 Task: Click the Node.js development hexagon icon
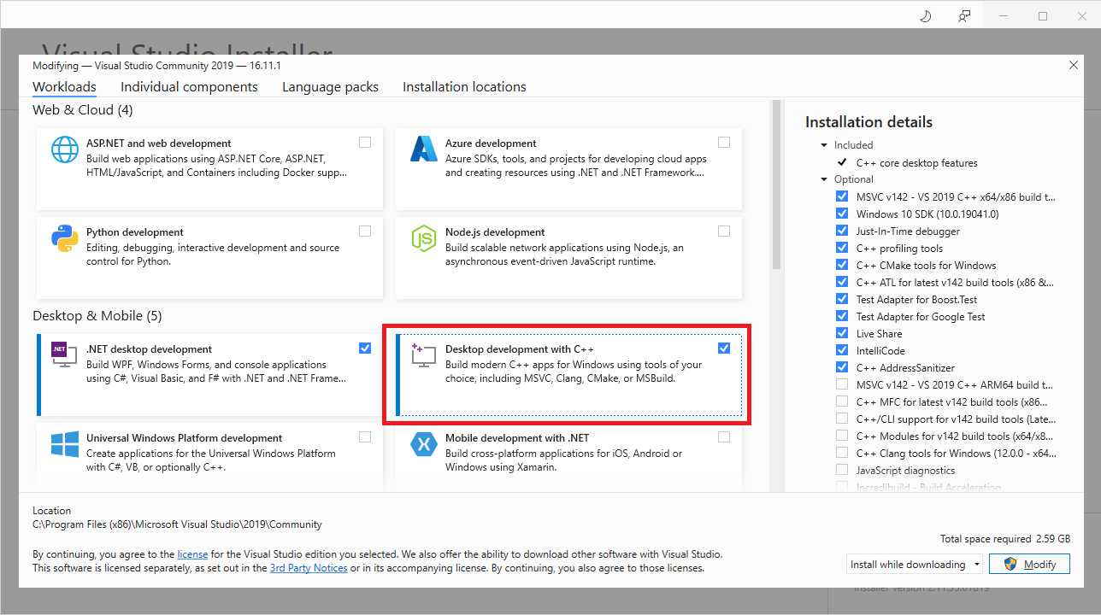point(424,238)
